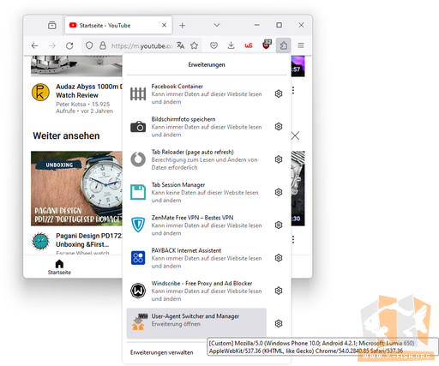Play the Pagani Design unboxing thumbnail
The height and width of the screenshot is (366, 439).
[x=76, y=189]
